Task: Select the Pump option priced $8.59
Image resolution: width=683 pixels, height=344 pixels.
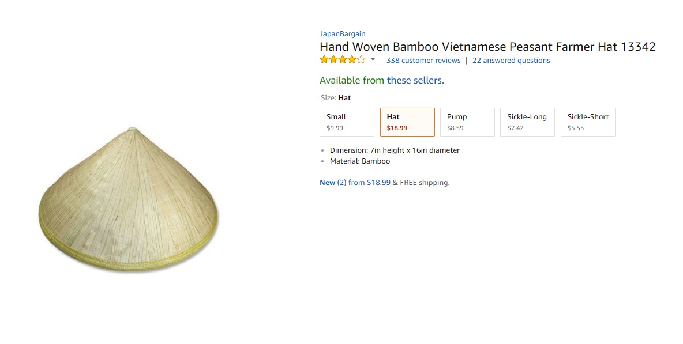Action: 467,122
